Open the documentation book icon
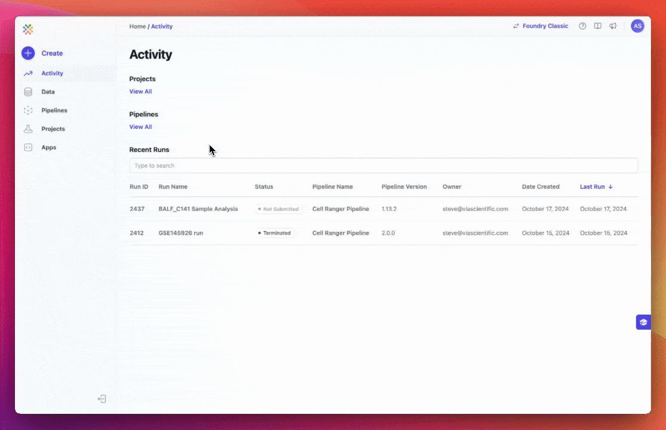666x430 pixels. coord(597,26)
